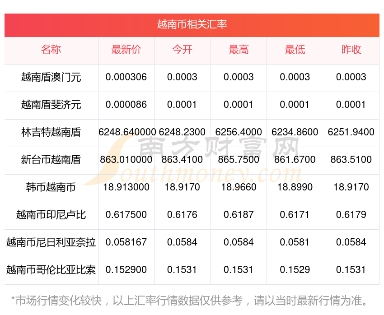Click low value 861.6700
The width and height of the screenshot is (384, 315).
tap(295, 160)
